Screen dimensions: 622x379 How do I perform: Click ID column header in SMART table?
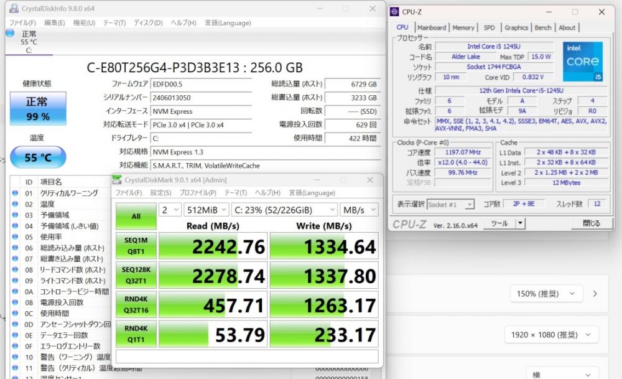point(29,182)
